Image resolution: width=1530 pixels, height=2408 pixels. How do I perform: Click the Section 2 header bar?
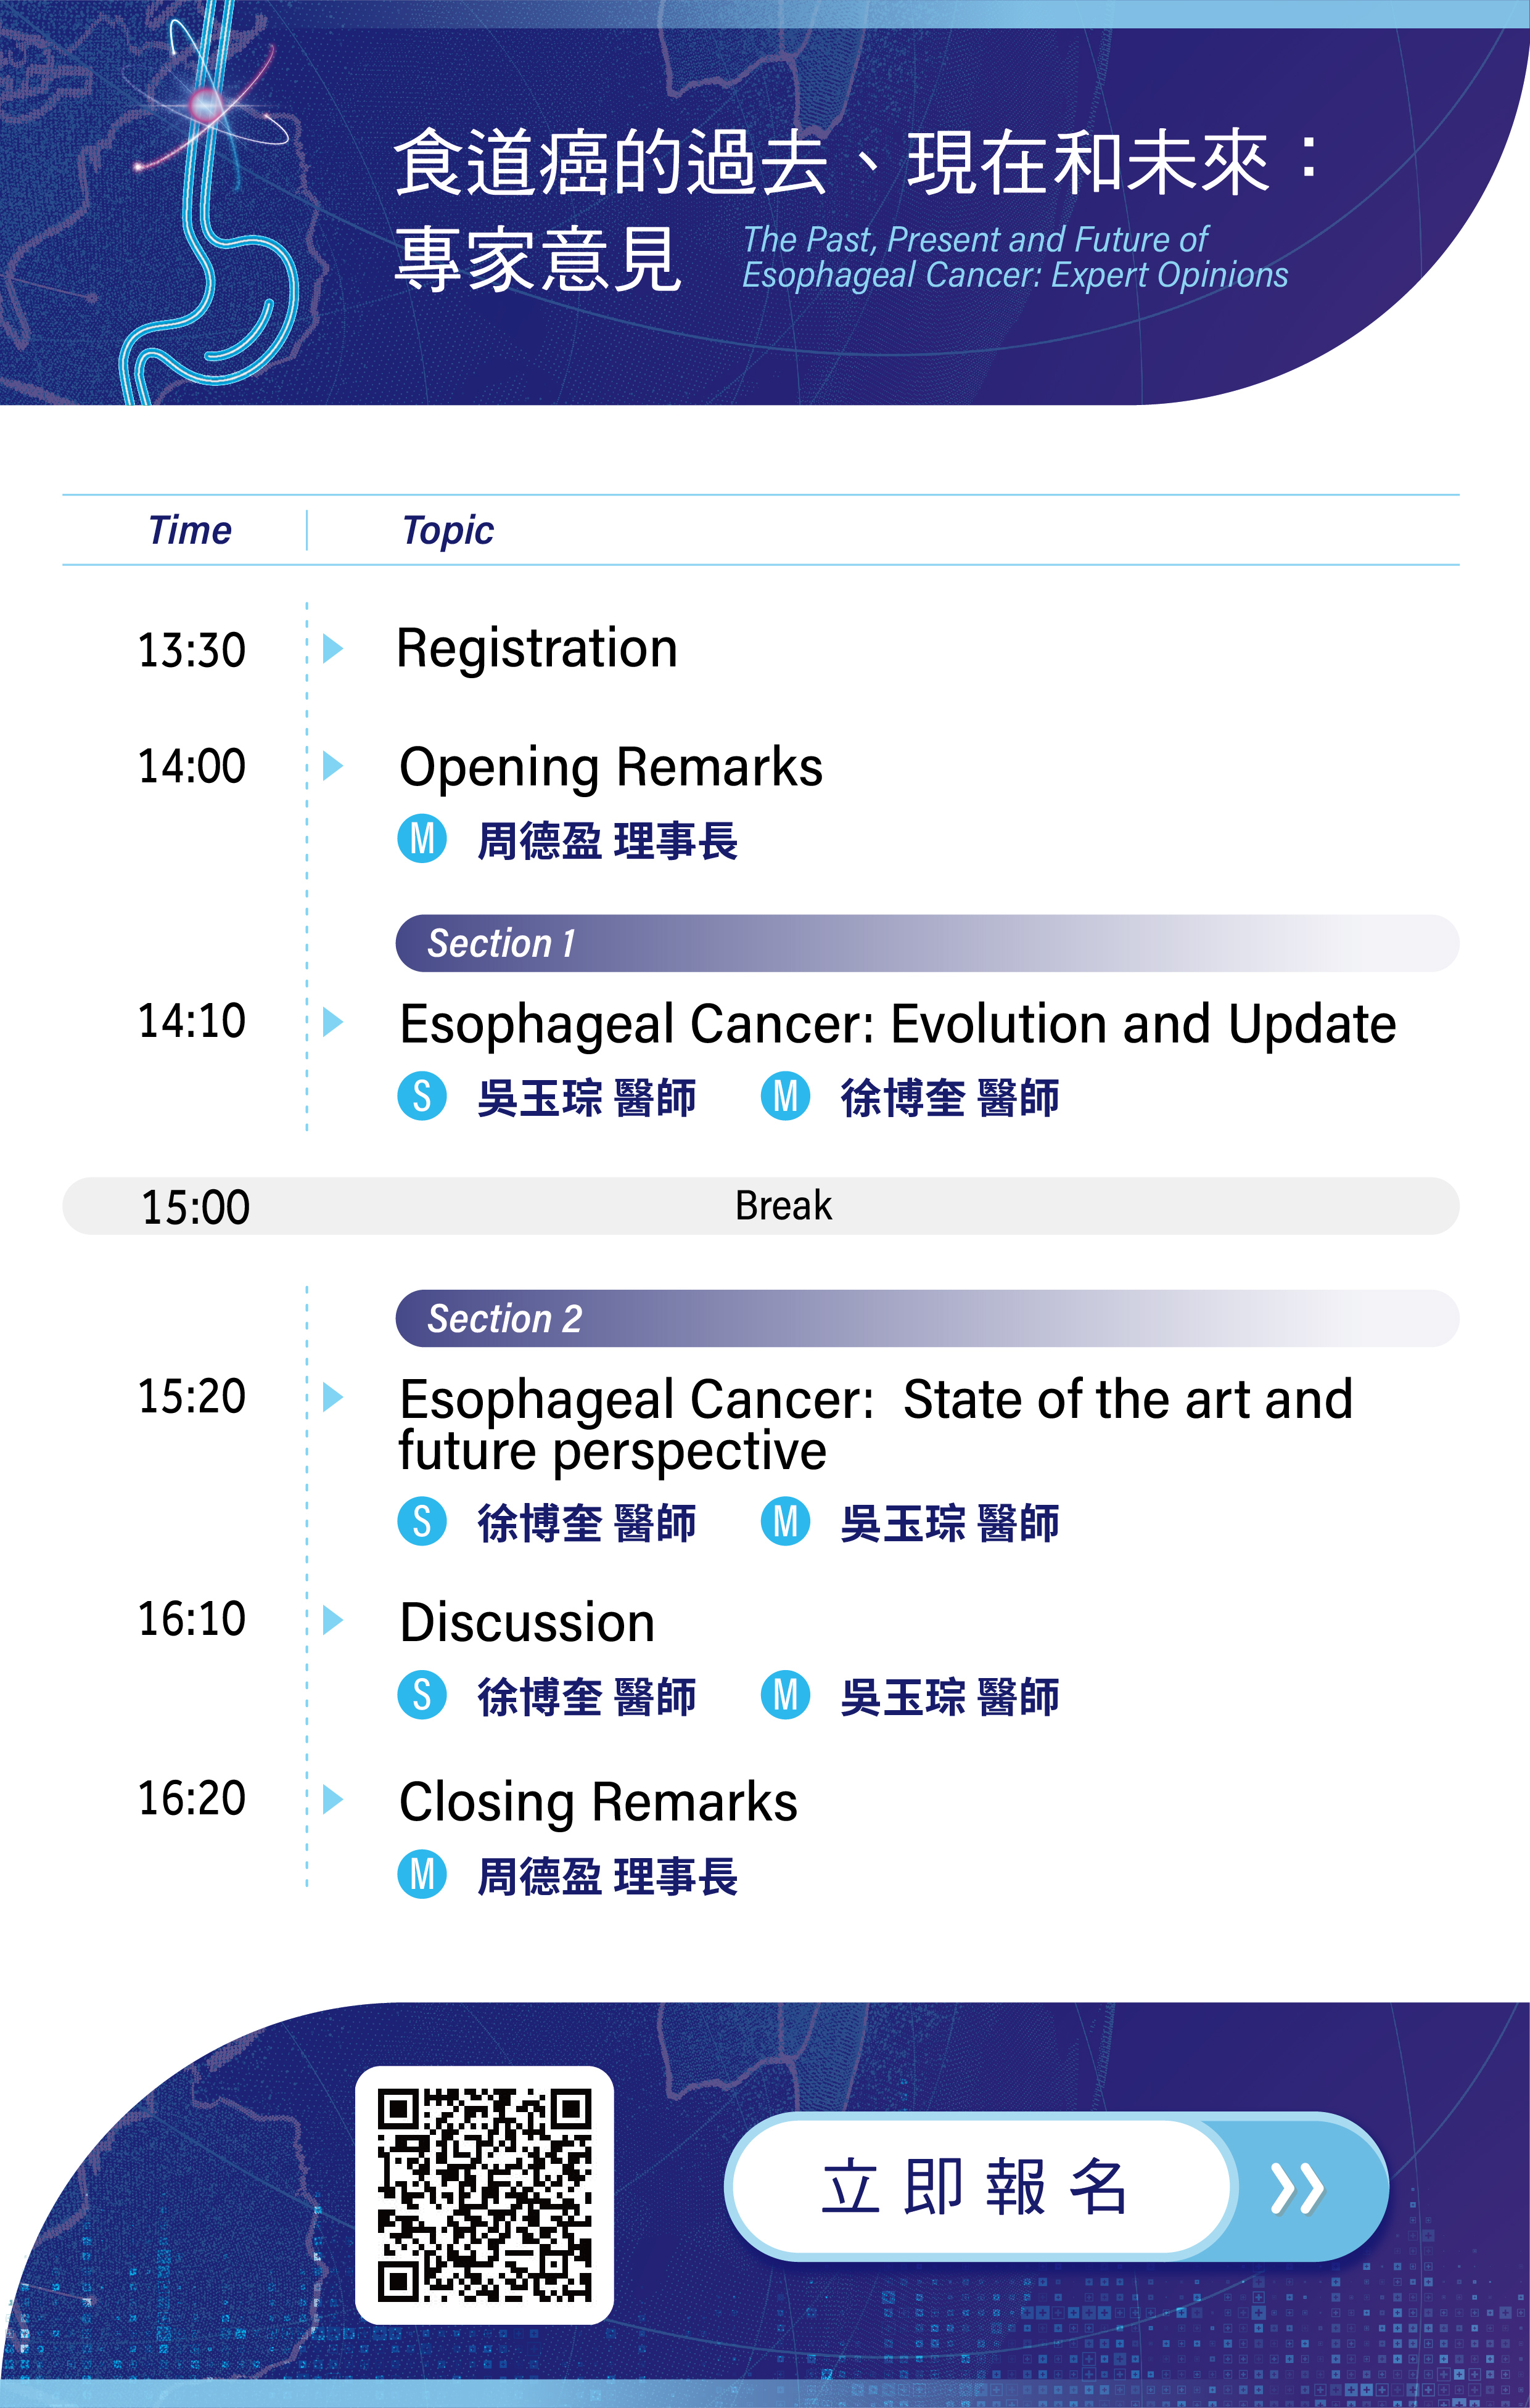tap(927, 1318)
